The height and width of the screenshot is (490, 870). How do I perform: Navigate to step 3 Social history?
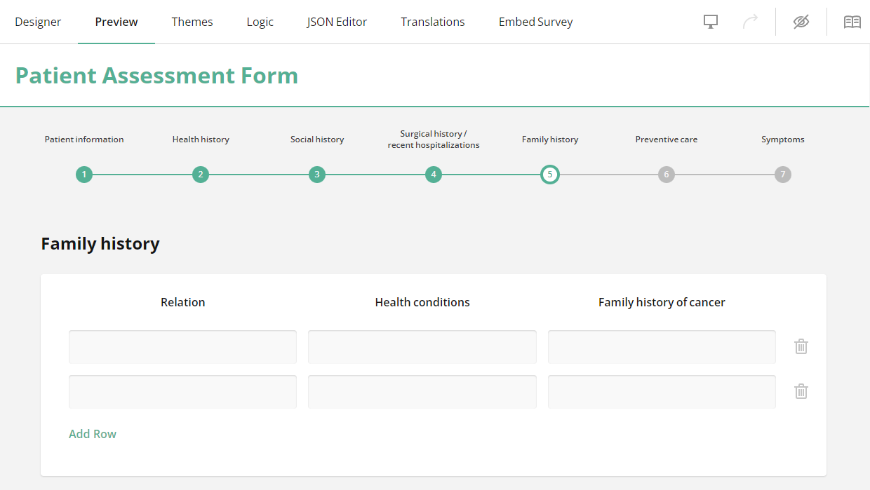click(317, 175)
